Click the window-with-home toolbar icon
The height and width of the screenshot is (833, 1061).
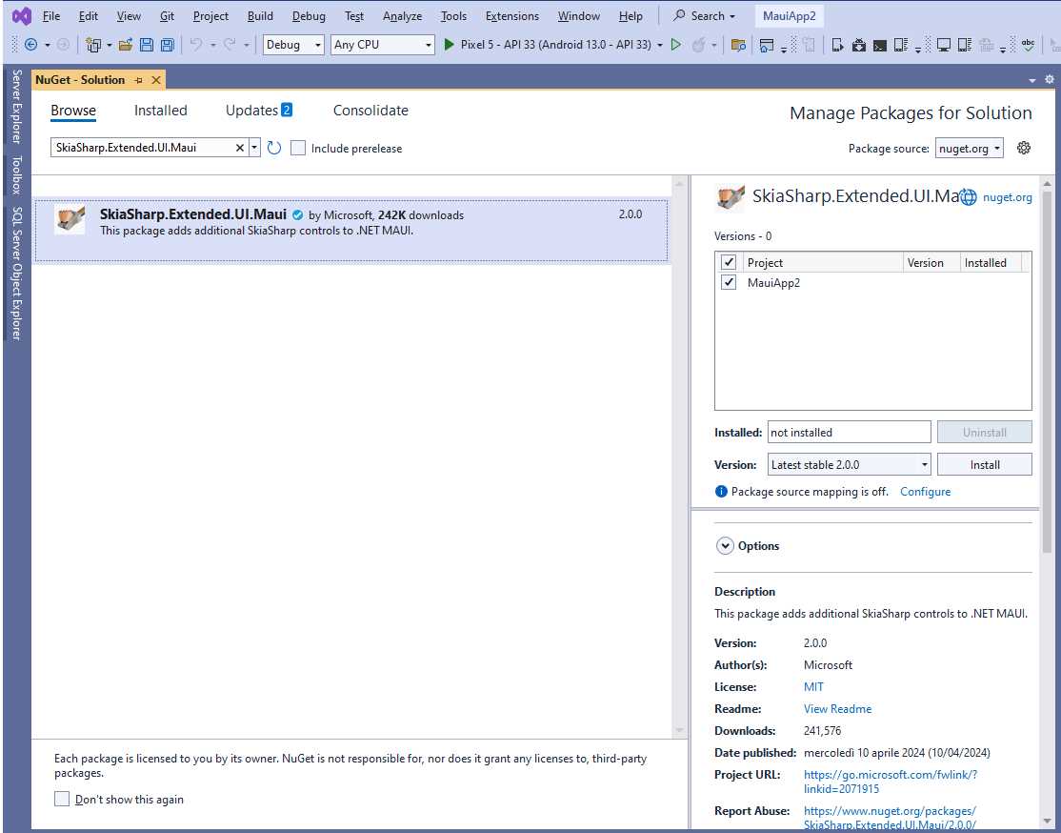[767, 45]
